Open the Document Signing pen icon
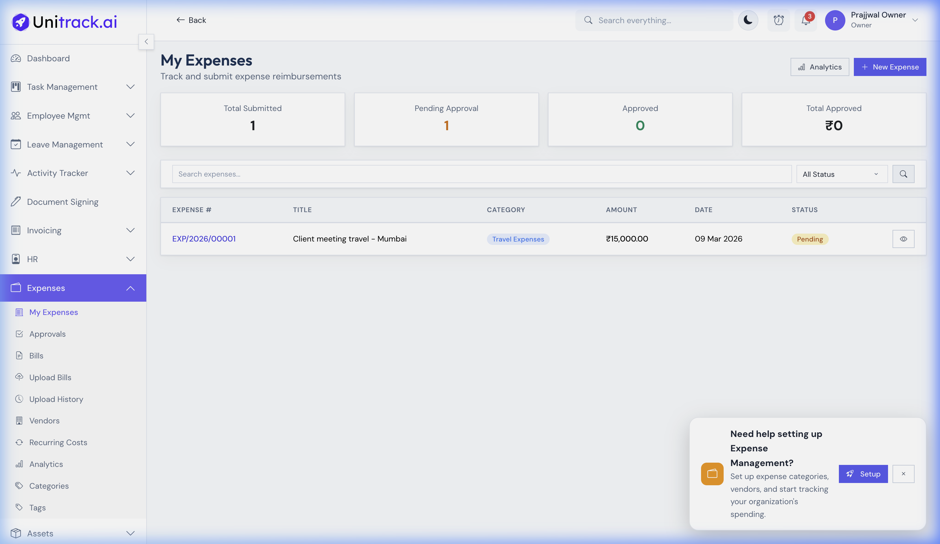This screenshot has width=940, height=544. pos(16,201)
